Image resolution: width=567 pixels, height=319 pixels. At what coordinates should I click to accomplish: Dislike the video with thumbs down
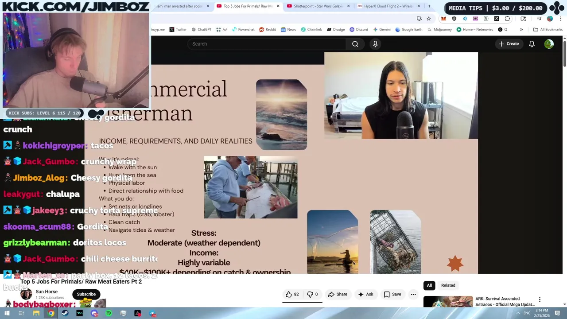(313, 294)
